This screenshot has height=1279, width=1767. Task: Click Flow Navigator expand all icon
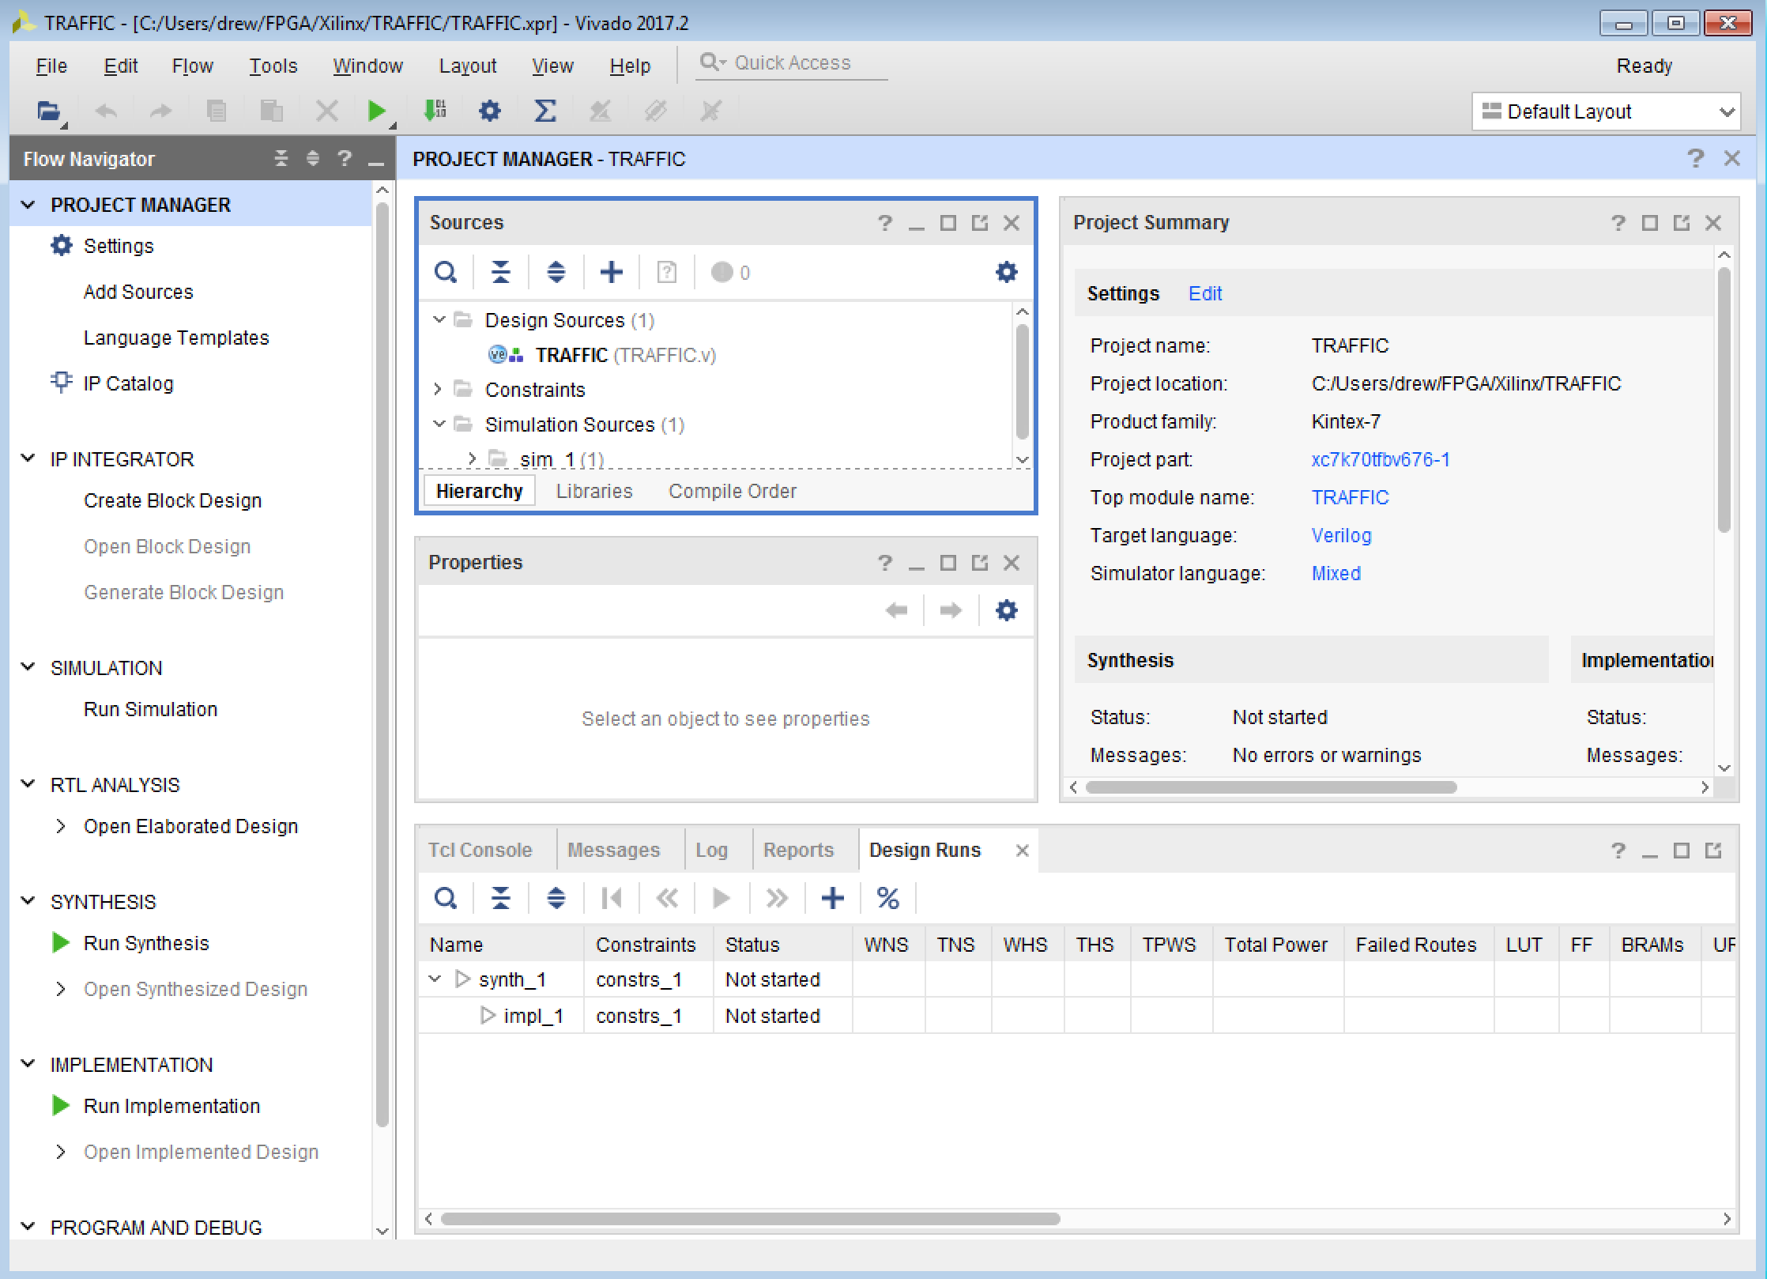[313, 158]
